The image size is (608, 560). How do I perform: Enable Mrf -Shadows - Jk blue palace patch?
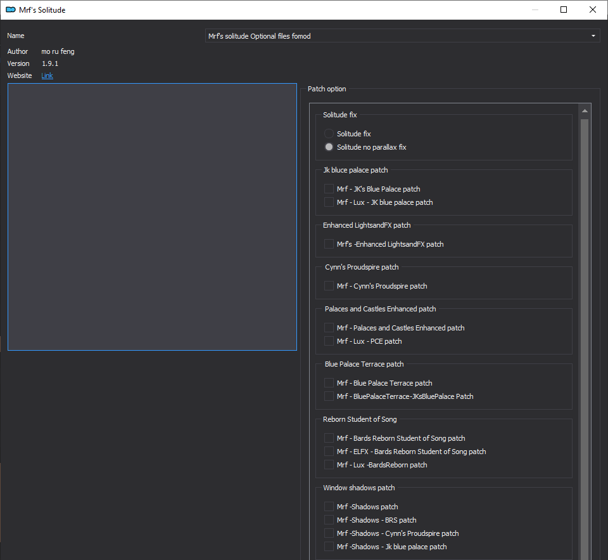point(329,547)
